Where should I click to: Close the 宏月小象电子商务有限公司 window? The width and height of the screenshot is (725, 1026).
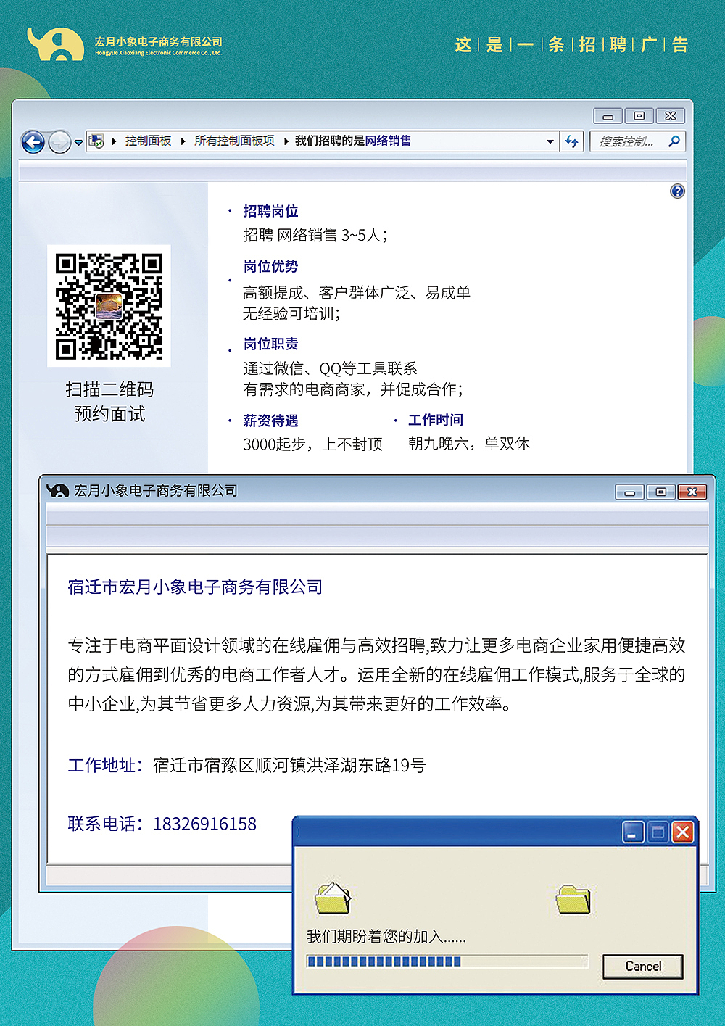pos(692,492)
